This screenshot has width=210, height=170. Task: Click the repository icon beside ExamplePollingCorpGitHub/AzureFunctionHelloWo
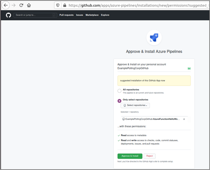[123, 119]
